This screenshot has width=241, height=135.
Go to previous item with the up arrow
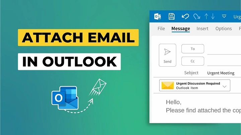point(206,16)
